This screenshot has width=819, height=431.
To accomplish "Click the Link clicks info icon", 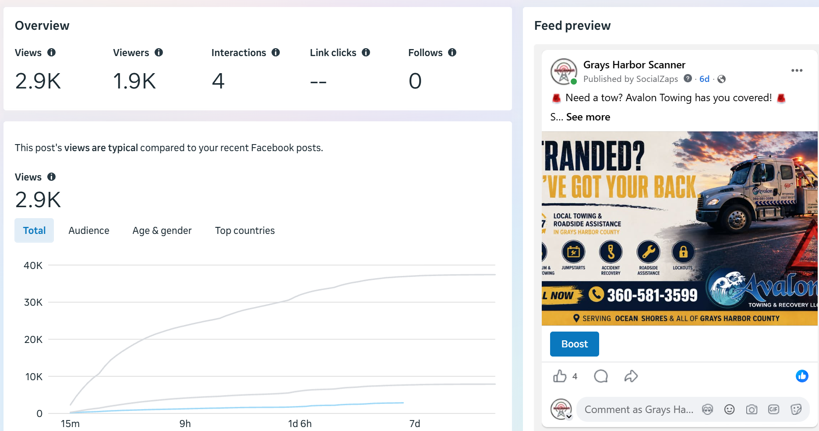I will pyautogui.click(x=366, y=53).
